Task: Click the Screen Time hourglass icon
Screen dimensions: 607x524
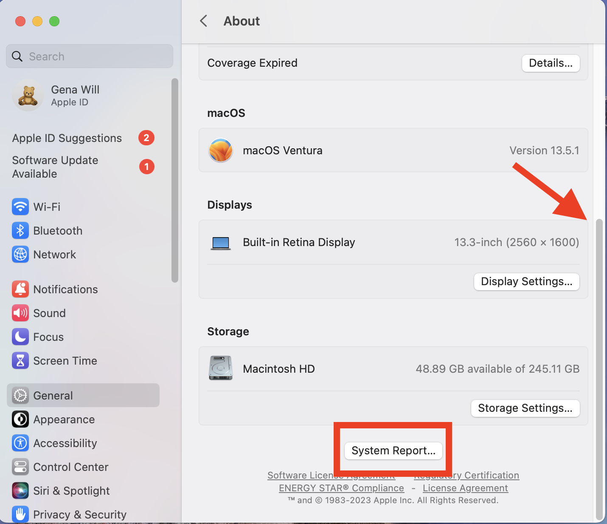Action: coord(20,361)
